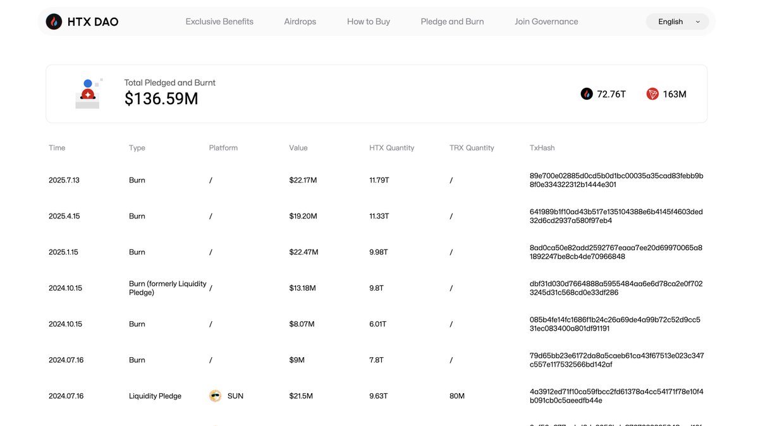The width and height of the screenshot is (758, 426).
Task: Open TxHash starting with 8ad0ca50e82
Action: [x=616, y=252]
